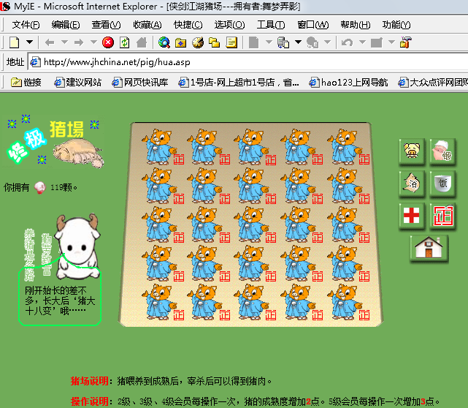Click the large red 正 stamp button
The image size is (468, 408).
(442, 216)
